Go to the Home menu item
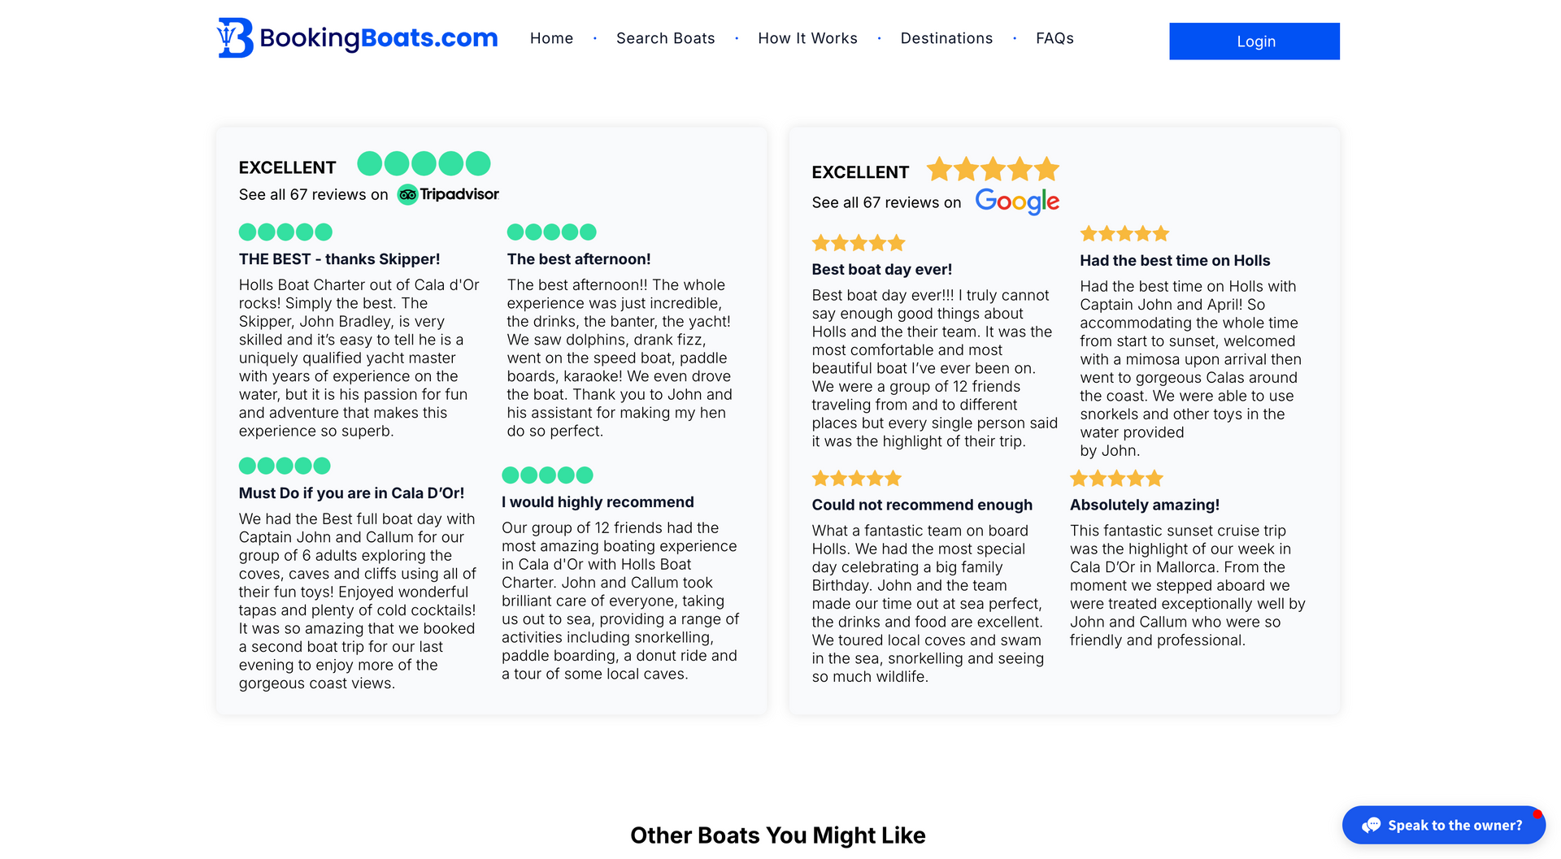This screenshot has height=859, width=1561. click(551, 38)
